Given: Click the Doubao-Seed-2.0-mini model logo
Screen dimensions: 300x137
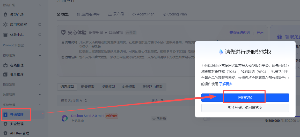Looking at the screenshot, I should tap(65, 118).
